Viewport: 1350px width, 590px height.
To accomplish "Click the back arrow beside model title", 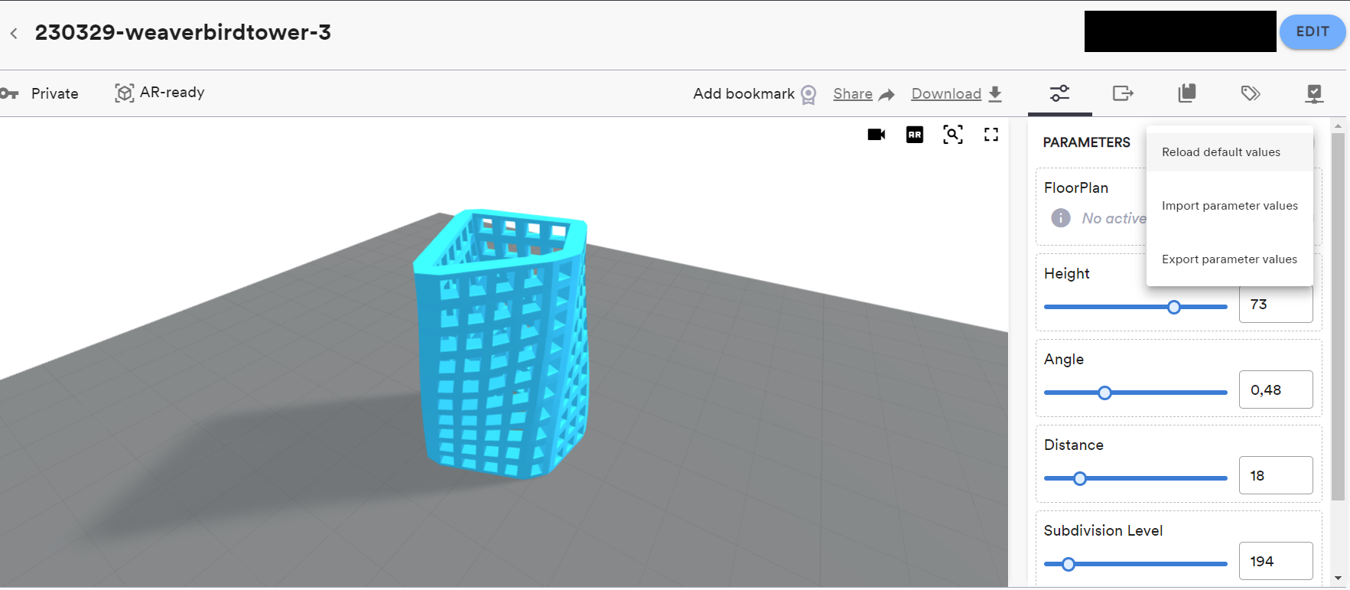I will [14, 33].
